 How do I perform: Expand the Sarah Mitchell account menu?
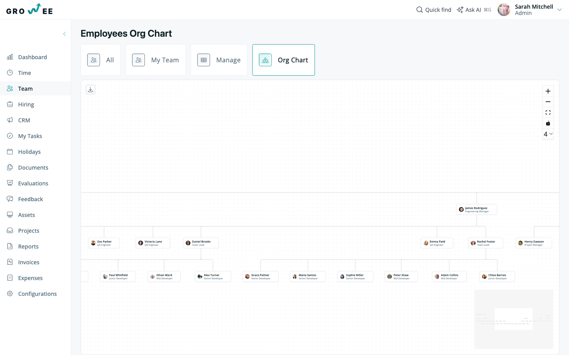click(560, 10)
